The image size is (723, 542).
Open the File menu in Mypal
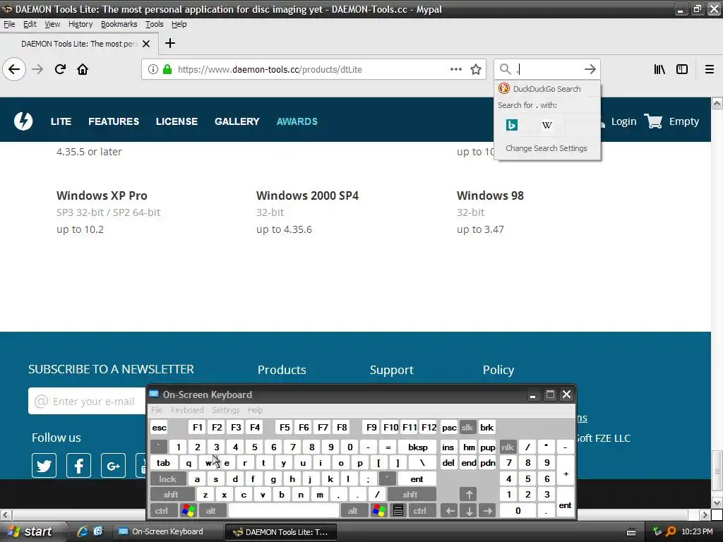9,24
